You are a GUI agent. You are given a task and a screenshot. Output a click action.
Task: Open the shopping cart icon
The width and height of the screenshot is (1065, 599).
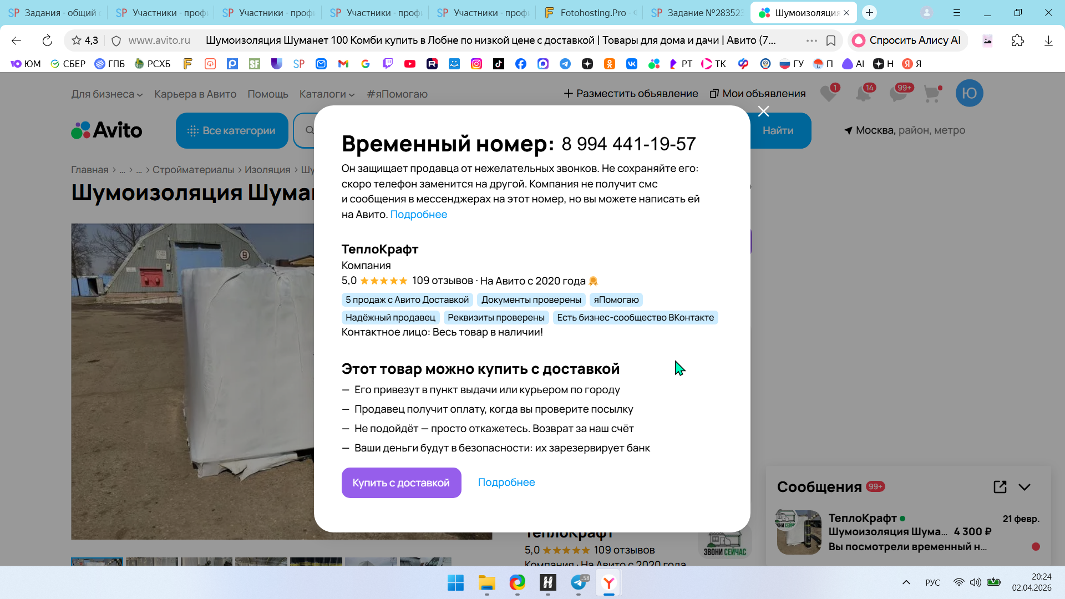(x=932, y=93)
